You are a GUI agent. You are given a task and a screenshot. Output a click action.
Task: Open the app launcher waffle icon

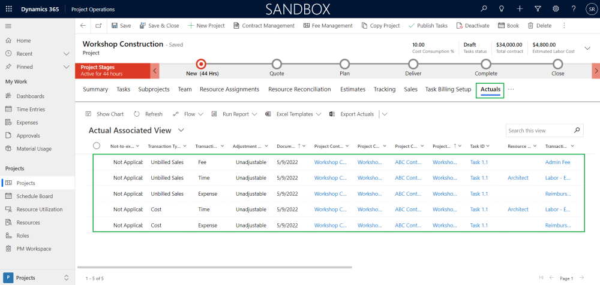(x=9, y=9)
